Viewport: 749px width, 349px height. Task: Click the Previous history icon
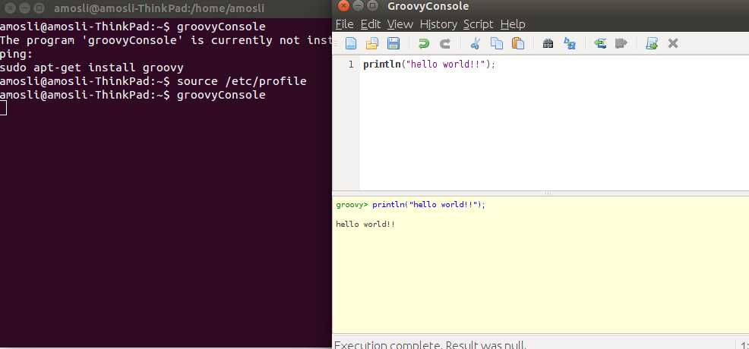[x=600, y=43]
